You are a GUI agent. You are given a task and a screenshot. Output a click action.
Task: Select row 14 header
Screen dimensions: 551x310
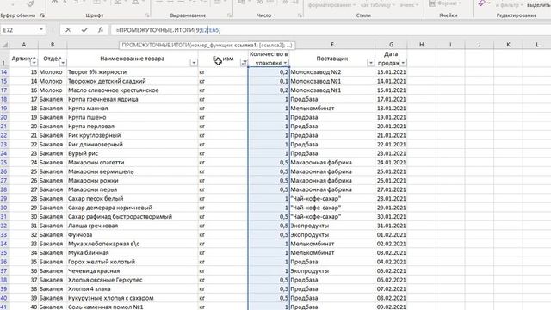click(x=4, y=72)
